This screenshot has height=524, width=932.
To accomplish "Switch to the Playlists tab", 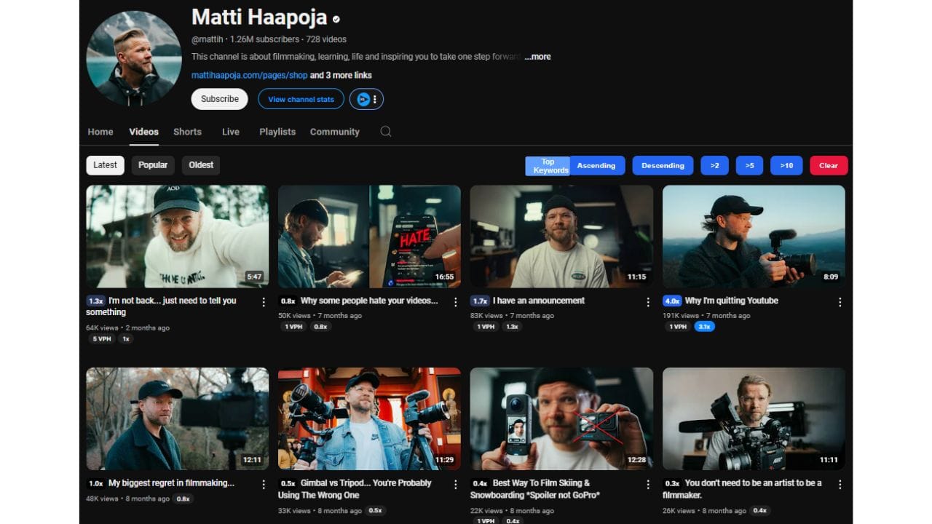I will [x=277, y=132].
